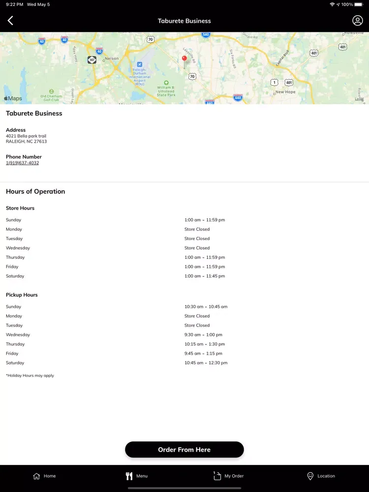This screenshot has height=492, width=369.
Task: Tap the Capital Blvd label on the map
Action: point(282,59)
